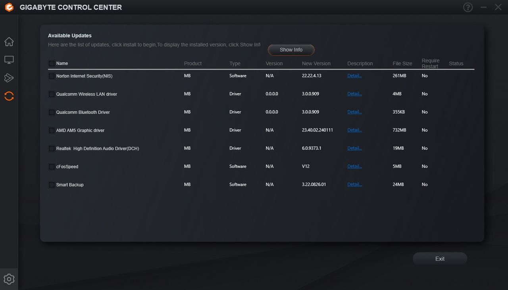Select the Qualcomm Bluetooth Driver name
The height and width of the screenshot is (290, 508).
(x=83, y=112)
